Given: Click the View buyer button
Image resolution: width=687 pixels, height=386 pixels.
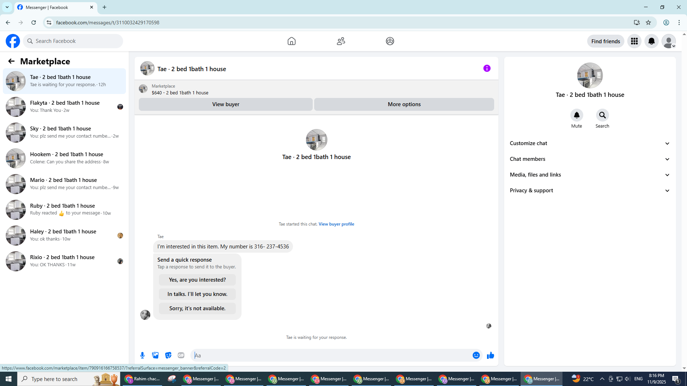Looking at the screenshot, I should (x=226, y=104).
